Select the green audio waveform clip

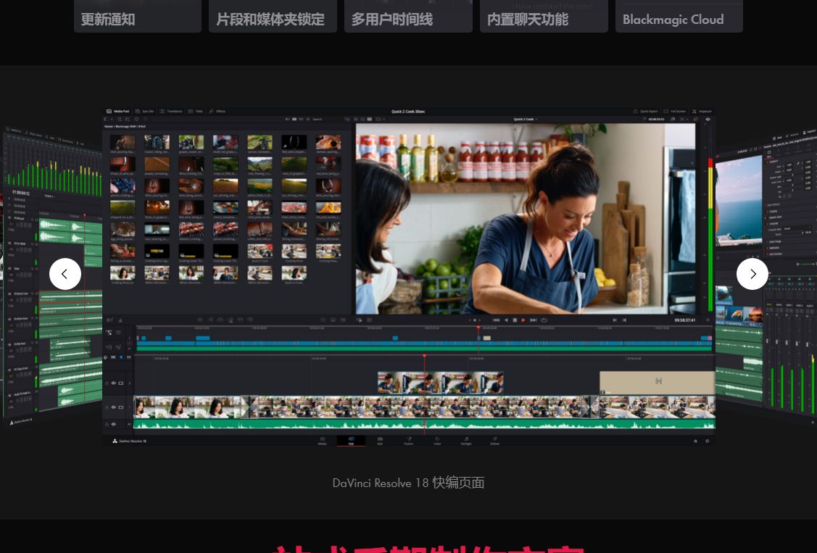(x=424, y=425)
